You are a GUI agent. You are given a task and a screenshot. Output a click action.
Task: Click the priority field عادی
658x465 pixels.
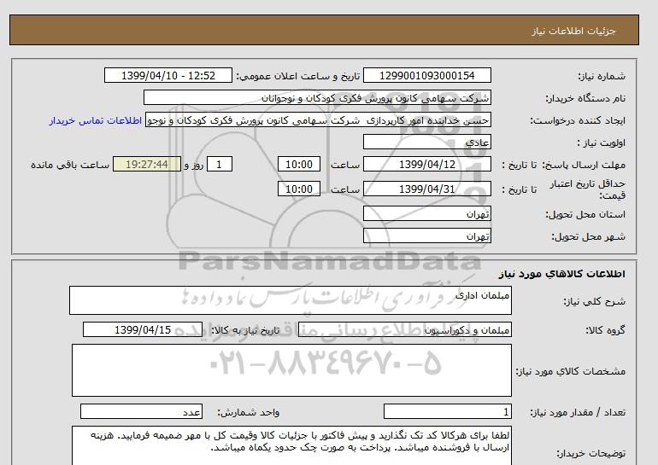[x=426, y=142]
